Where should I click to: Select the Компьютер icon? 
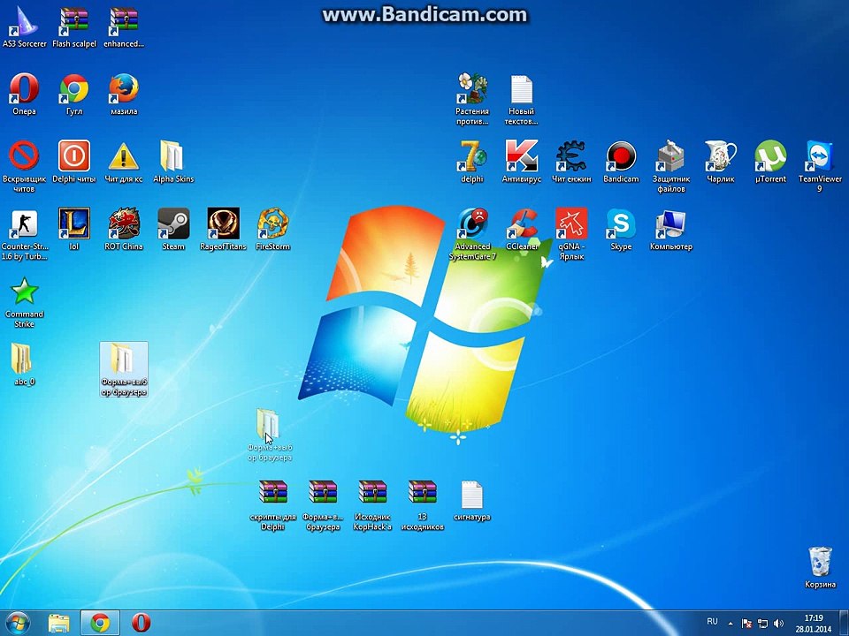pos(671,229)
